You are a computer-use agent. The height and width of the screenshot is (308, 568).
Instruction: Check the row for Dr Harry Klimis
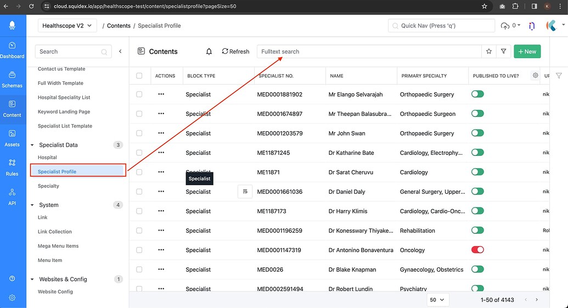[x=139, y=211]
